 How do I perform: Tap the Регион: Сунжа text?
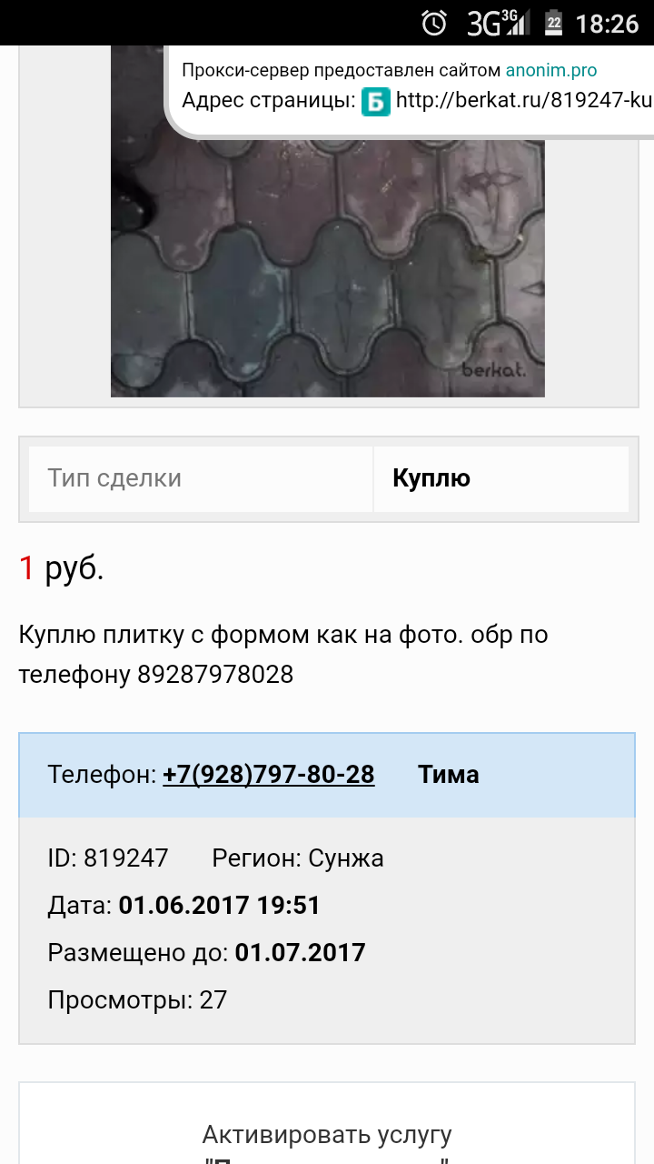[x=298, y=858]
